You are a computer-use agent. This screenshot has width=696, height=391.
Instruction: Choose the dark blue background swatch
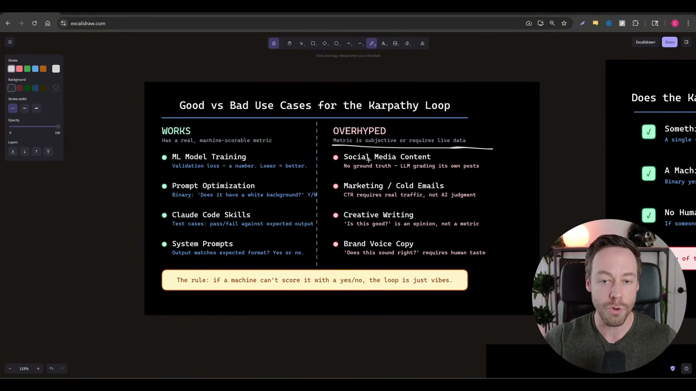[x=35, y=88]
